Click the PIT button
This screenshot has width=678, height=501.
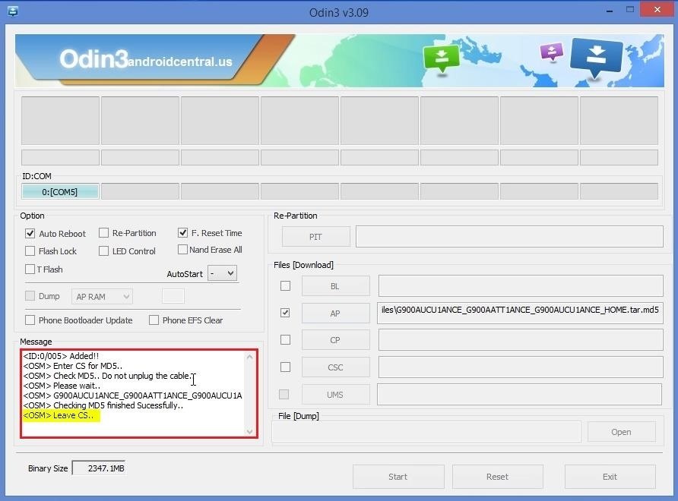click(316, 237)
